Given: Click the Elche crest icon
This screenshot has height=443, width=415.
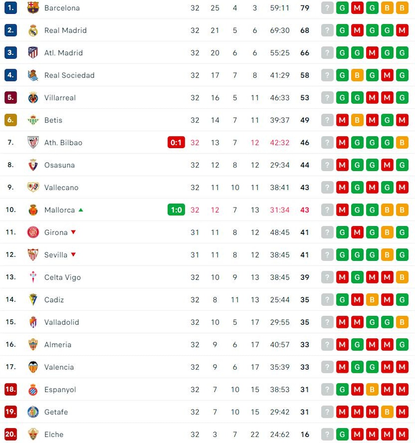Looking at the screenshot, I should click(x=33, y=434).
